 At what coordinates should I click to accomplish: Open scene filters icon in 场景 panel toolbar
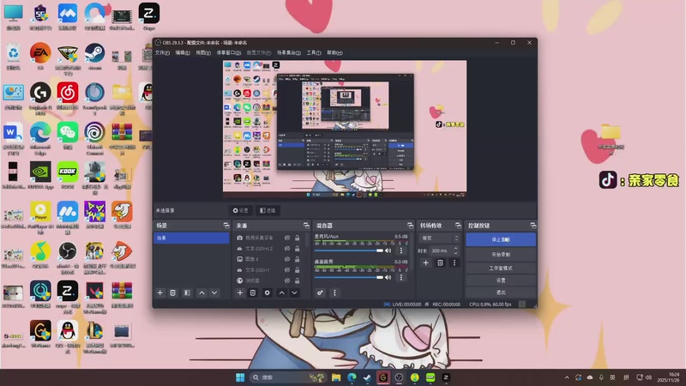[187, 293]
